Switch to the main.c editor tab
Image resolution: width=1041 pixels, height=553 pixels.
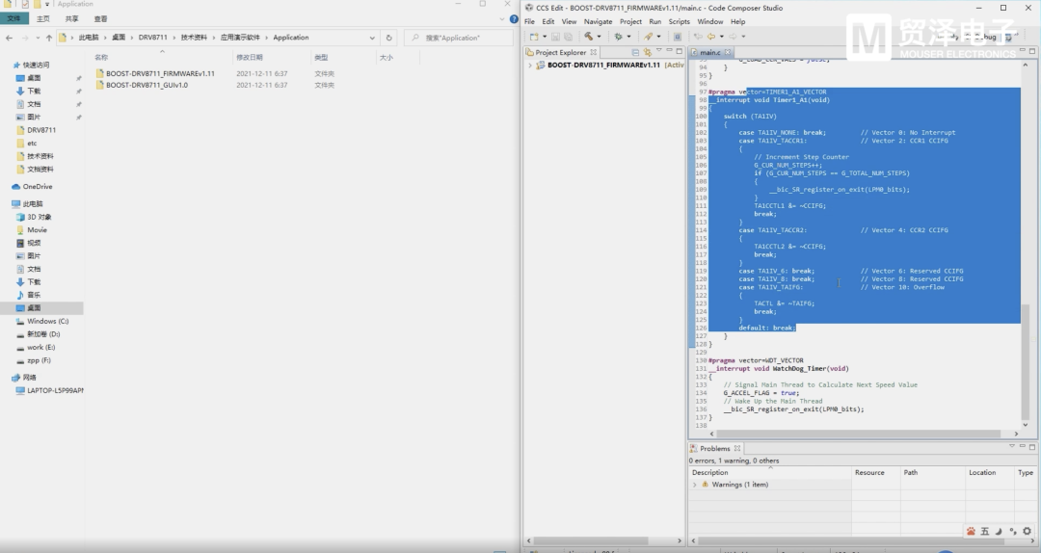(708, 51)
